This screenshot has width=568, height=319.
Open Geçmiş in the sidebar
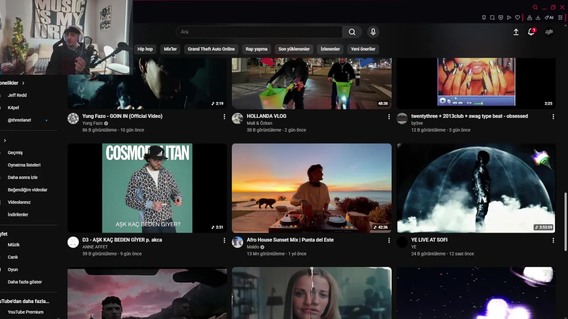point(15,152)
